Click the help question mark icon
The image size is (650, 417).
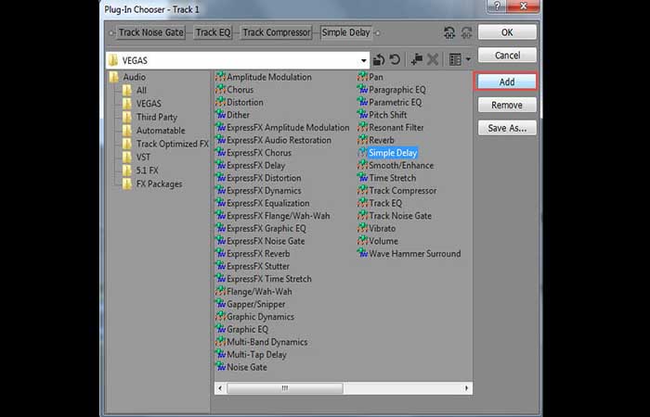tap(497, 6)
